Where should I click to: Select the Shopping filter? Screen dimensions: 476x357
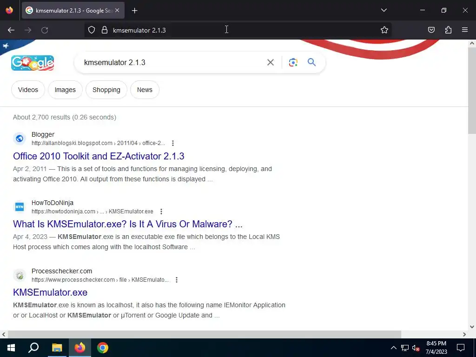106,90
